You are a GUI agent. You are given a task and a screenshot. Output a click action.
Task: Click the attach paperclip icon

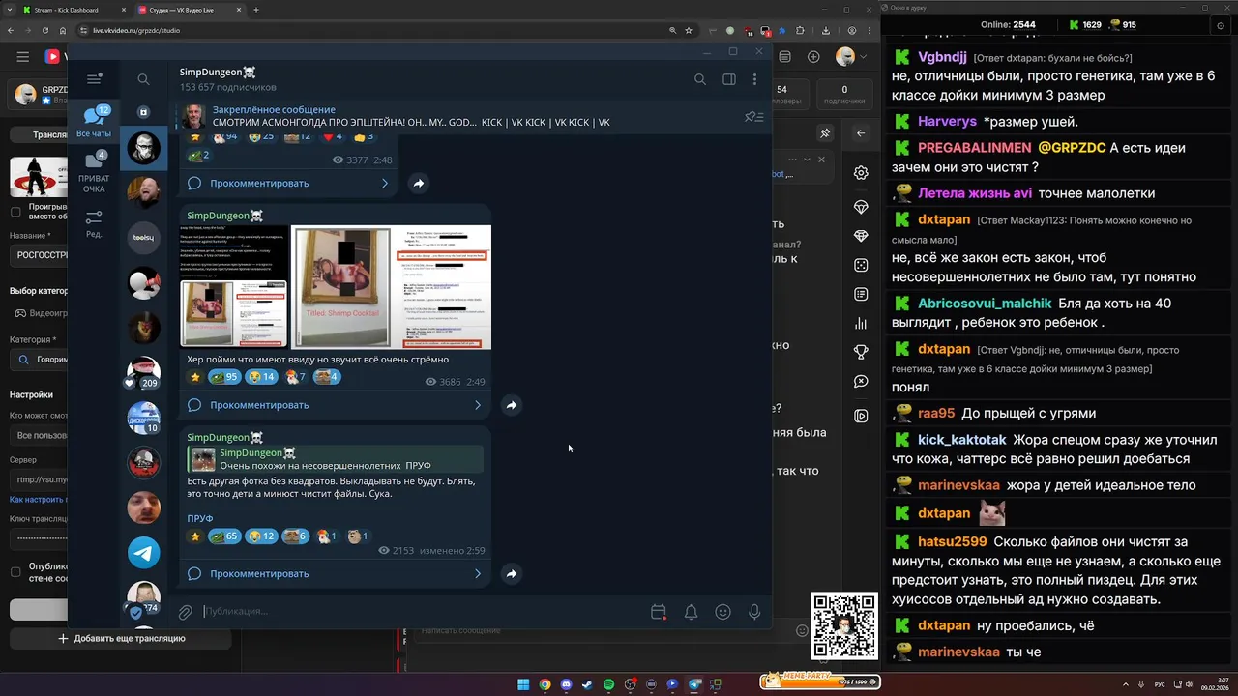point(185,612)
